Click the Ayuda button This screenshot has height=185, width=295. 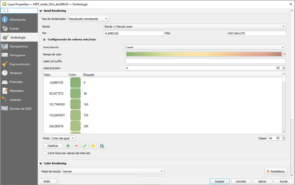tap(283, 181)
